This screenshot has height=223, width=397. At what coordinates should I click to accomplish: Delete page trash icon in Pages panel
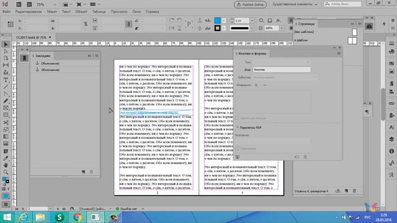(354, 191)
